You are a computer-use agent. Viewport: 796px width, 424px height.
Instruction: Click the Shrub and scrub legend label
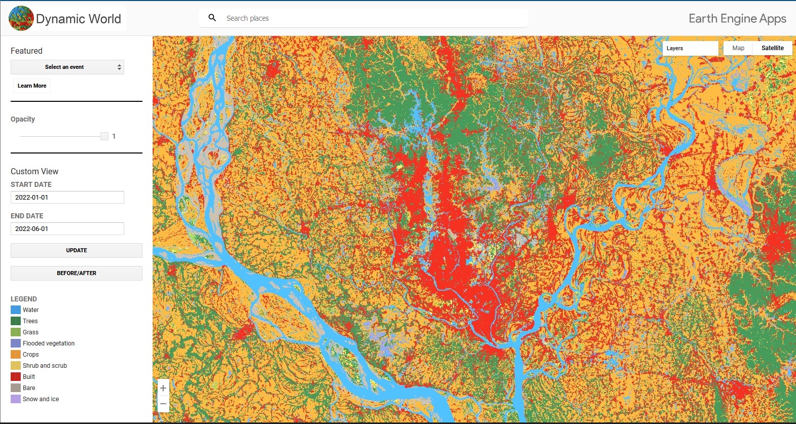pos(45,366)
